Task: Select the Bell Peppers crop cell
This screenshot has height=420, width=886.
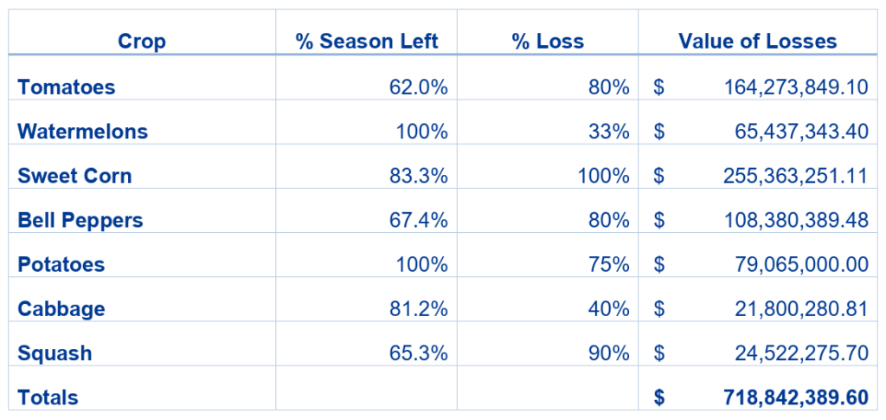Action: click(x=80, y=220)
